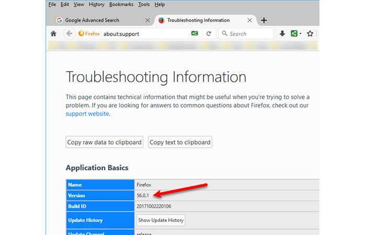This screenshot has width=366, height=235.
Task: Open the File menu
Action: (52, 4)
